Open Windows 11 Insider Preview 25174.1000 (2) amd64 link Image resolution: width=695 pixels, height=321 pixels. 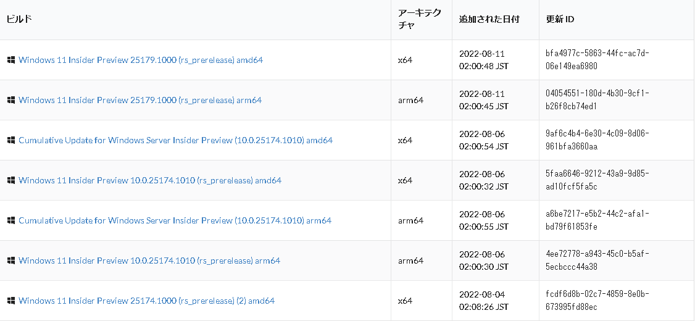coord(146,301)
